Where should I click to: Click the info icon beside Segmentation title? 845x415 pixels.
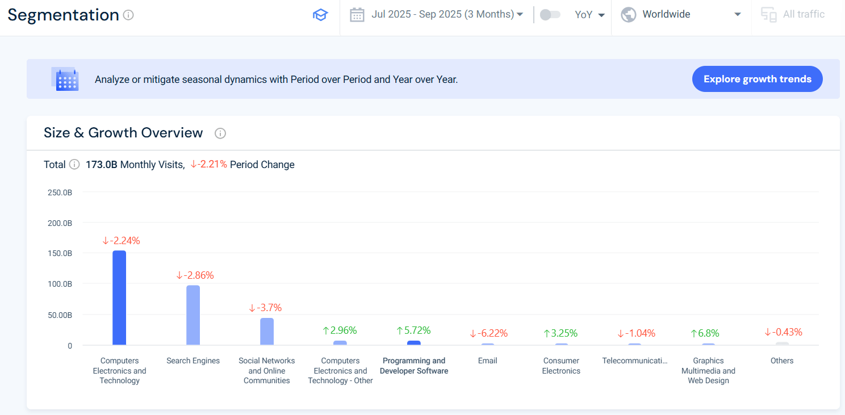click(x=128, y=15)
